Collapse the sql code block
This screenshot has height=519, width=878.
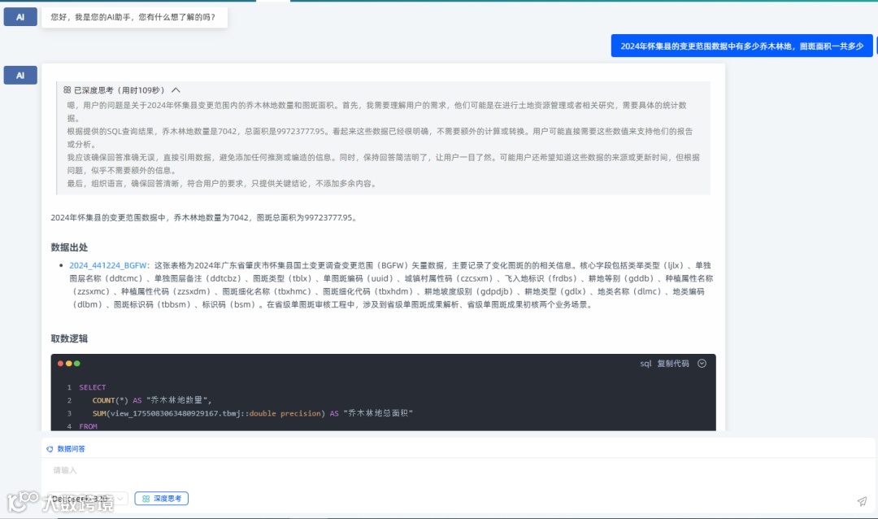point(702,363)
